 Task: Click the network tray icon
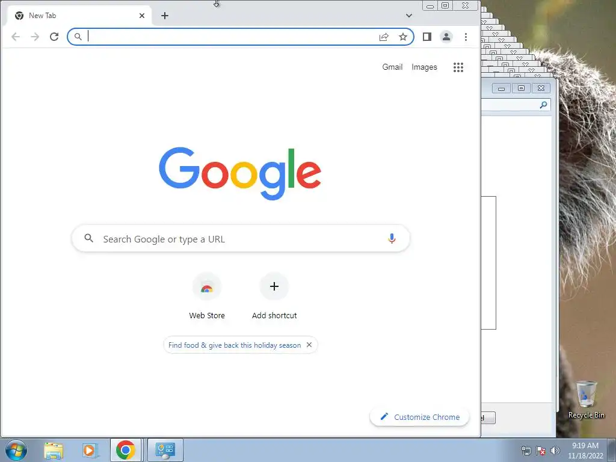point(526,451)
